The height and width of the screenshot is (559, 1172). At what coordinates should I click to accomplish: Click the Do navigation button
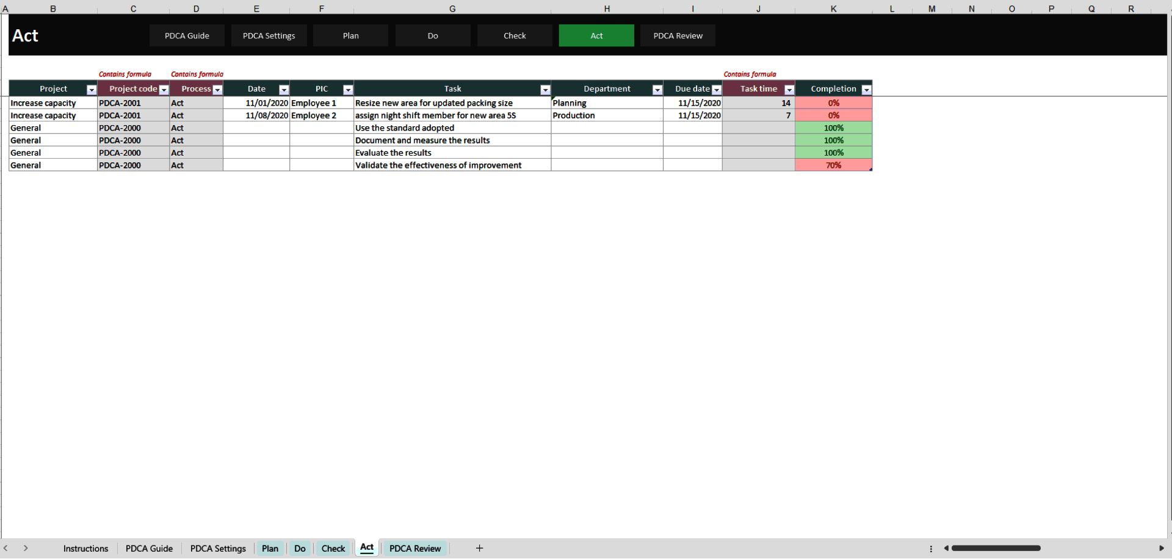pos(433,35)
